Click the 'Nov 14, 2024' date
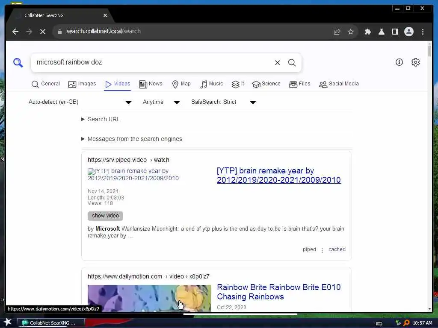The width and height of the screenshot is (438, 328). [103, 191]
